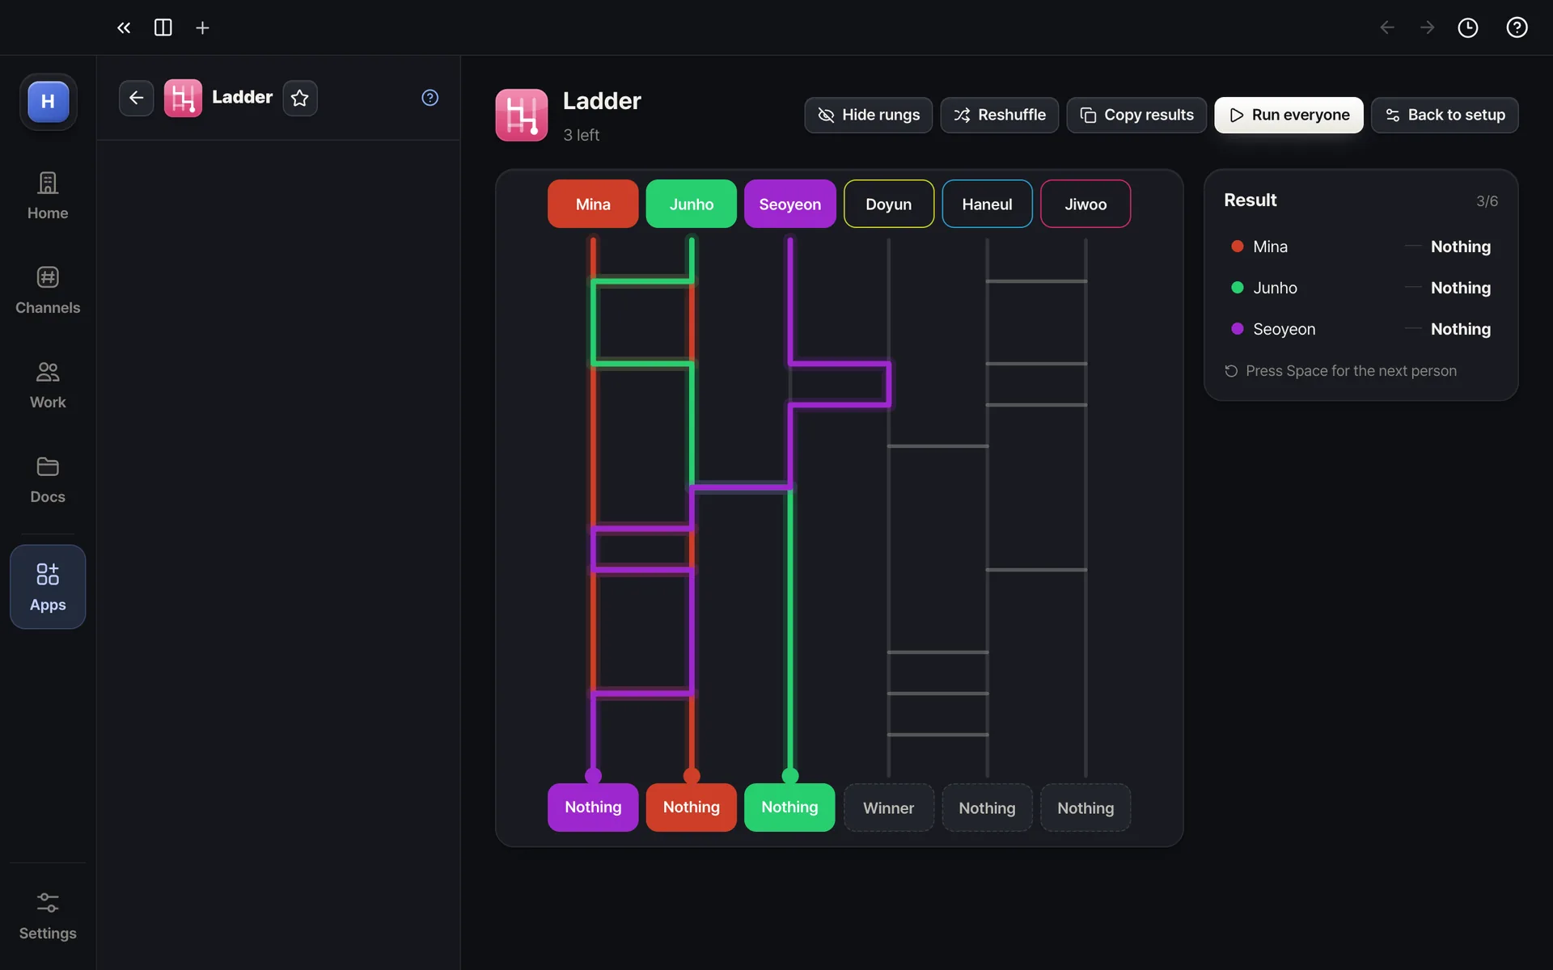Toggle the split panel layout icon

[x=163, y=27]
